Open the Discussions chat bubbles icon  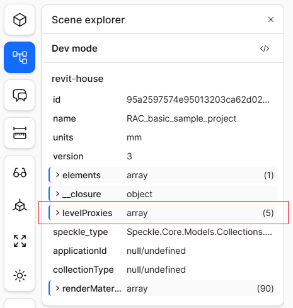point(20,95)
